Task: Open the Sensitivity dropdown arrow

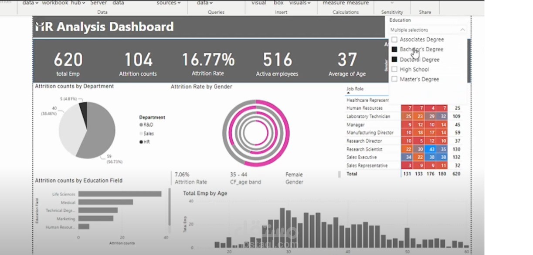Action: click(392, 2)
